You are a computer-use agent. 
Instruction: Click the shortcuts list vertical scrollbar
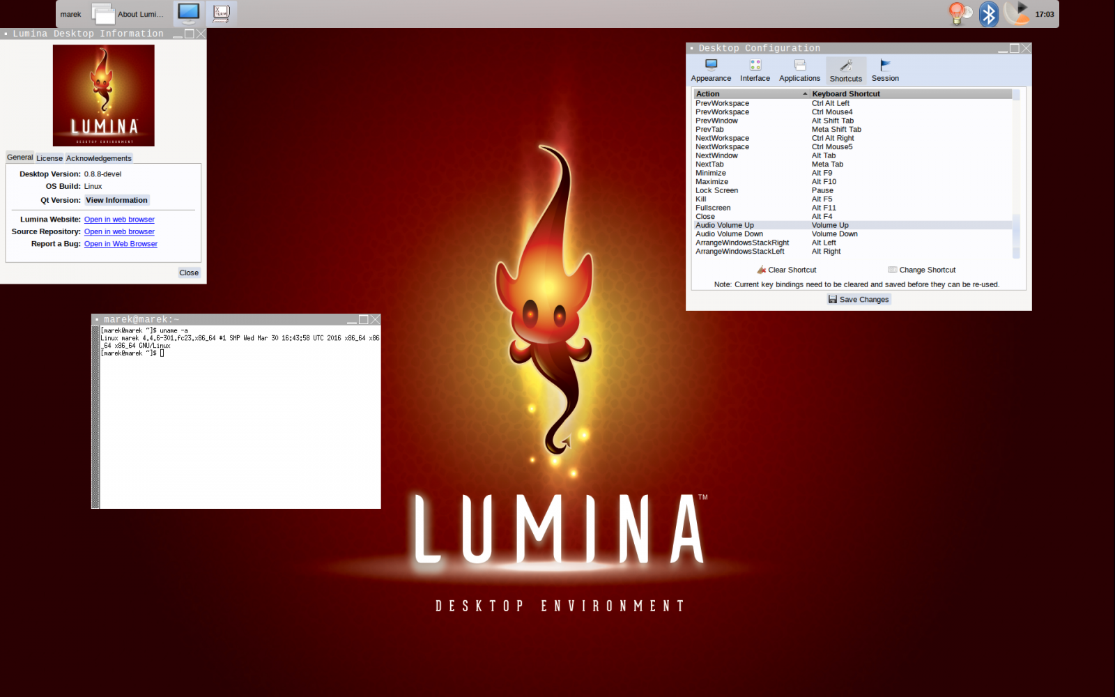[x=1016, y=174]
